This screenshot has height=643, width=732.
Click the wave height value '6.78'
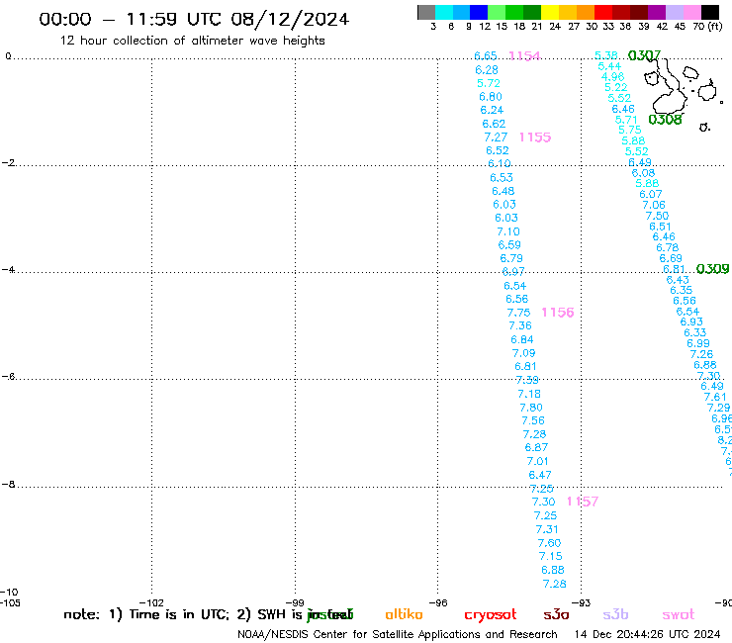tap(667, 247)
